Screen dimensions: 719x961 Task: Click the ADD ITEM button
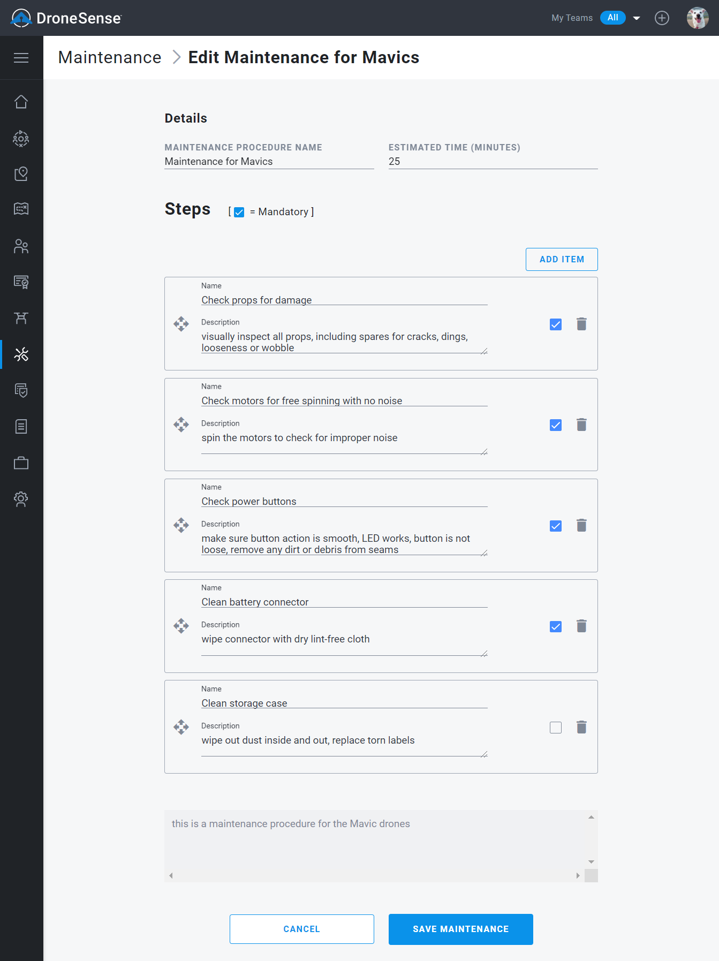tap(562, 259)
